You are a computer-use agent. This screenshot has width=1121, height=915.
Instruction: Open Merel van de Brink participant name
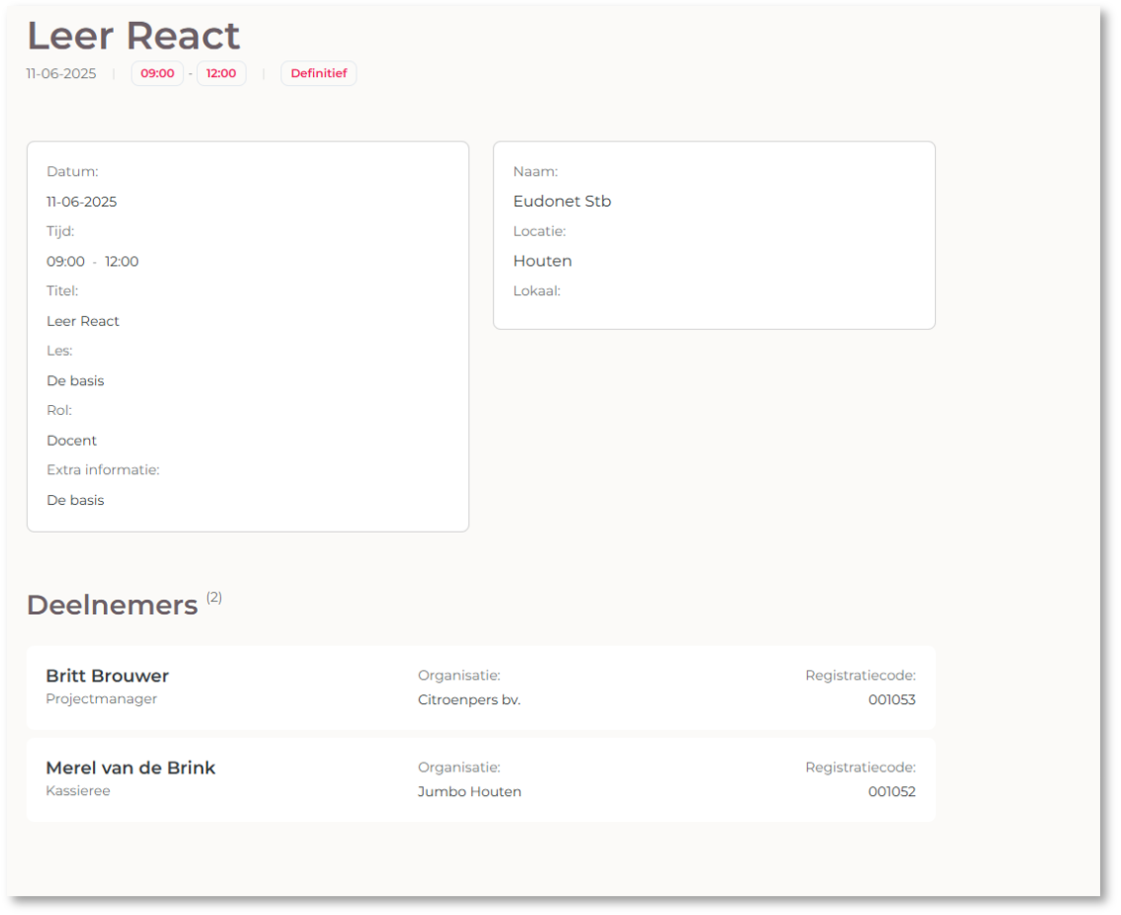click(x=131, y=768)
